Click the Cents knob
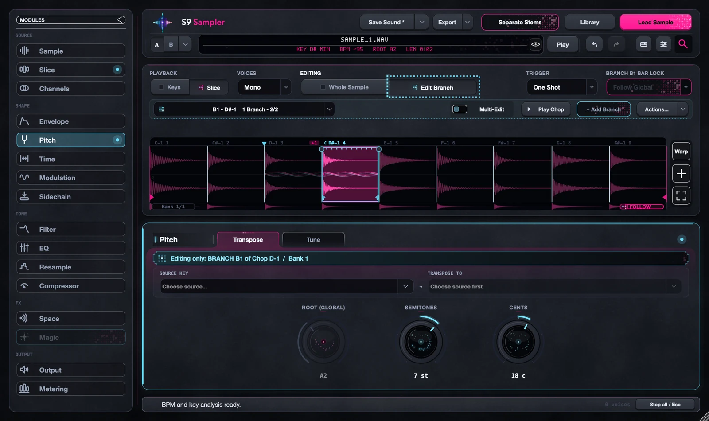 click(x=518, y=342)
